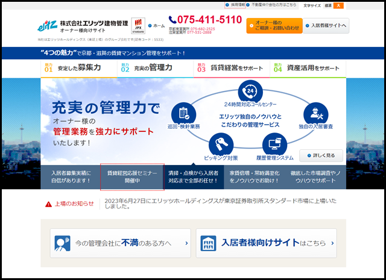This screenshot has width=386, height=280.
Task: Open 今の管理会社に不満のある方へ banner
Action: [x=121, y=243]
